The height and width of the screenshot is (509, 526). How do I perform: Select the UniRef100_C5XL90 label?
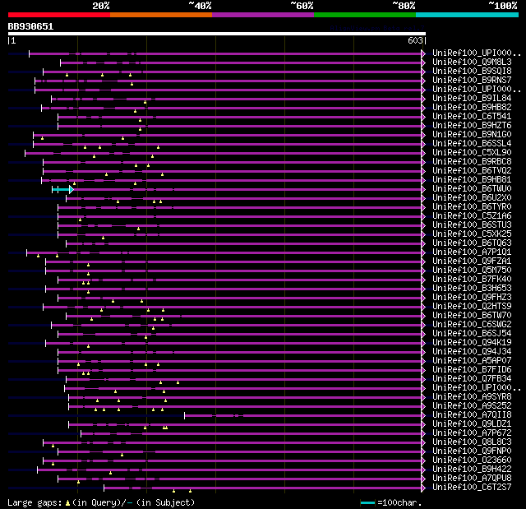472,153
